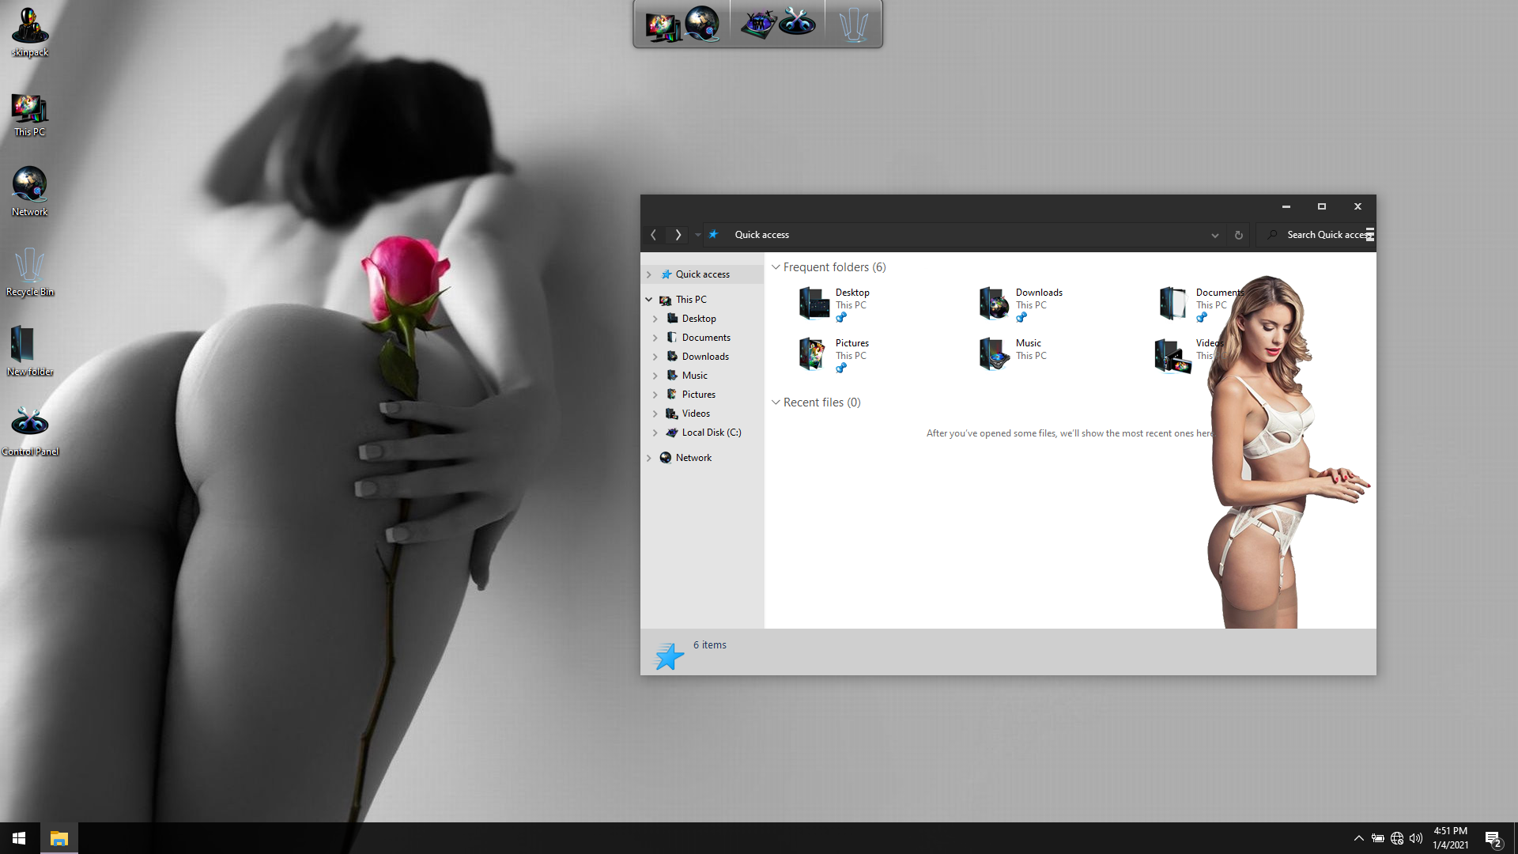Image resolution: width=1518 pixels, height=854 pixels.
Task: Collapse the This PC tree node
Action: (x=649, y=300)
